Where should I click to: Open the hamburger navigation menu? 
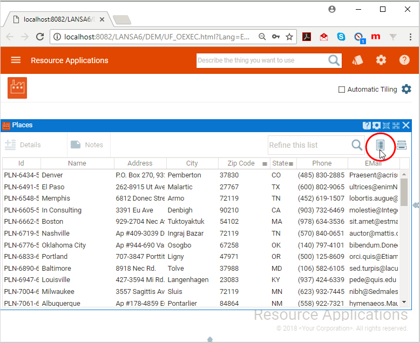point(16,60)
